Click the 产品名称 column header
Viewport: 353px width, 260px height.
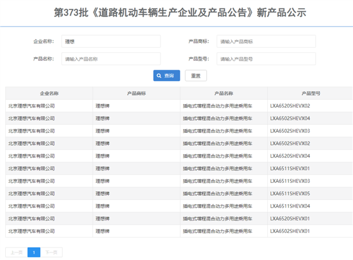pyautogui.click(x=224, y=94)
